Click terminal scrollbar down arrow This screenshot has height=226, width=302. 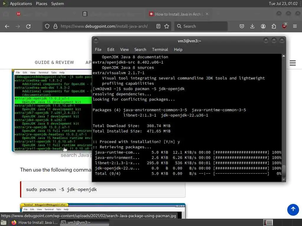pyautogui.click(x=284, y=180)
